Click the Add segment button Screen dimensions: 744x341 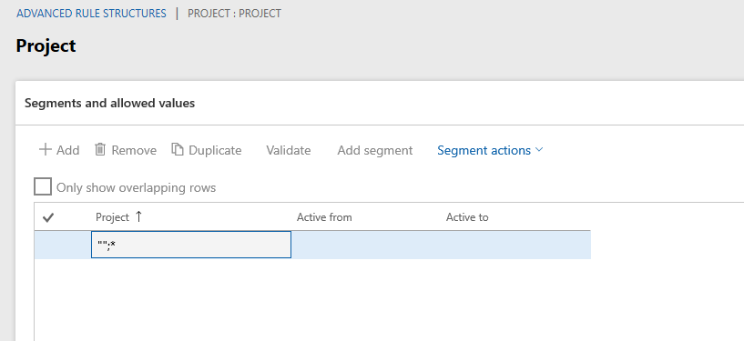point(375,150)
